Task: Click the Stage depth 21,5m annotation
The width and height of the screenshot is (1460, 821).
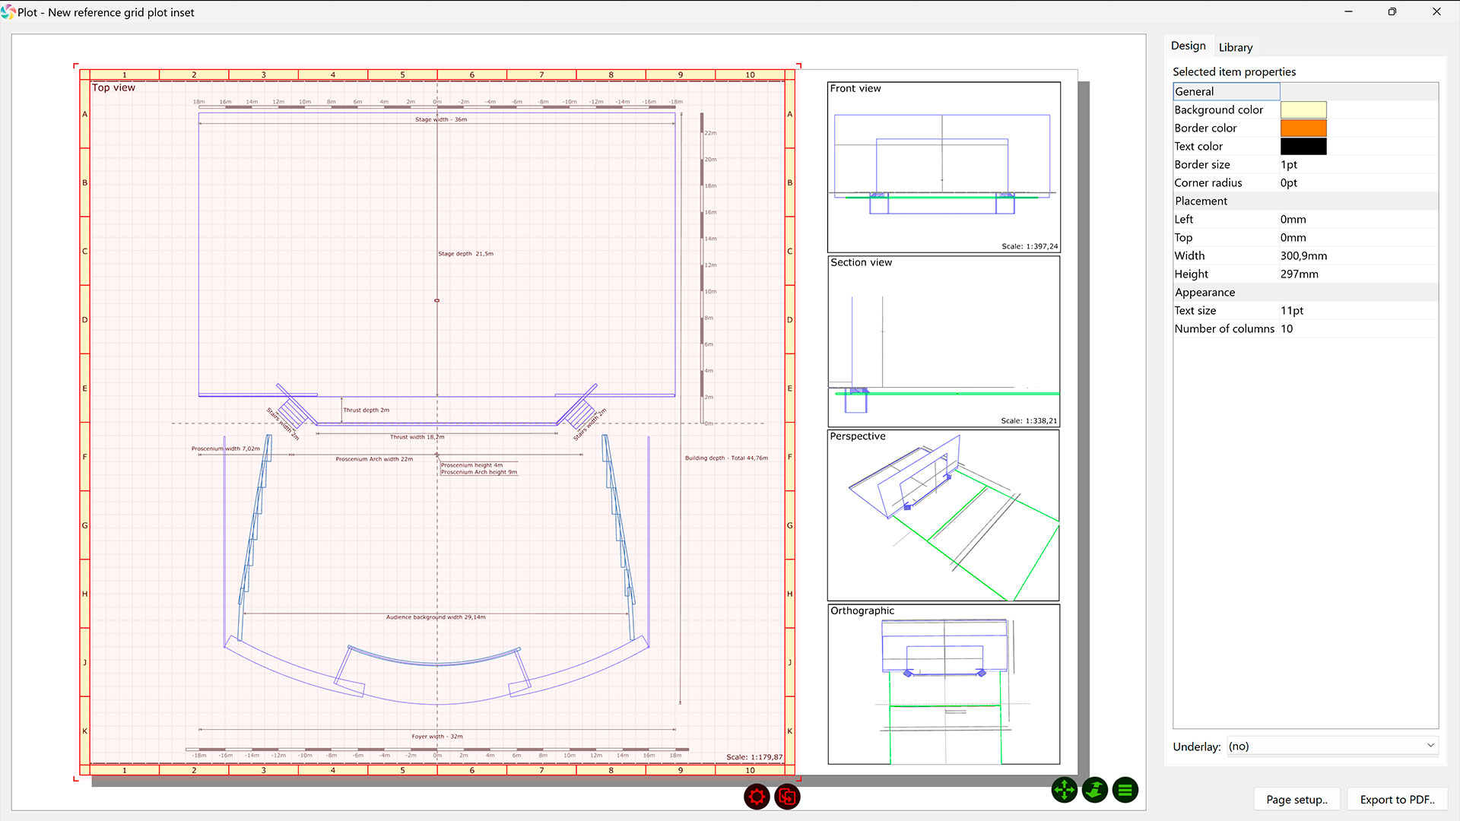Action: coord(466,254)
